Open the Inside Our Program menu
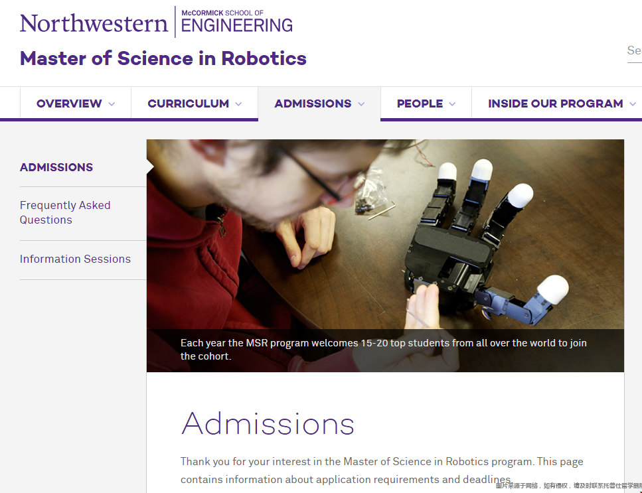 pos(557,104)
